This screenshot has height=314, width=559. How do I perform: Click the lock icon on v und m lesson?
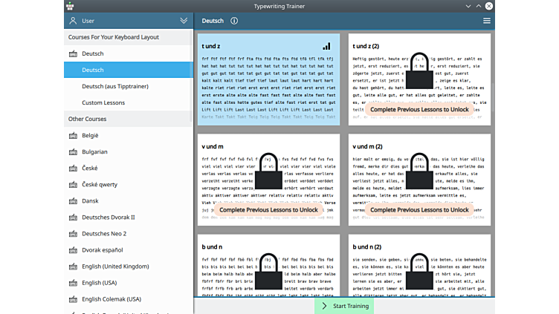(x=268, y=175)
